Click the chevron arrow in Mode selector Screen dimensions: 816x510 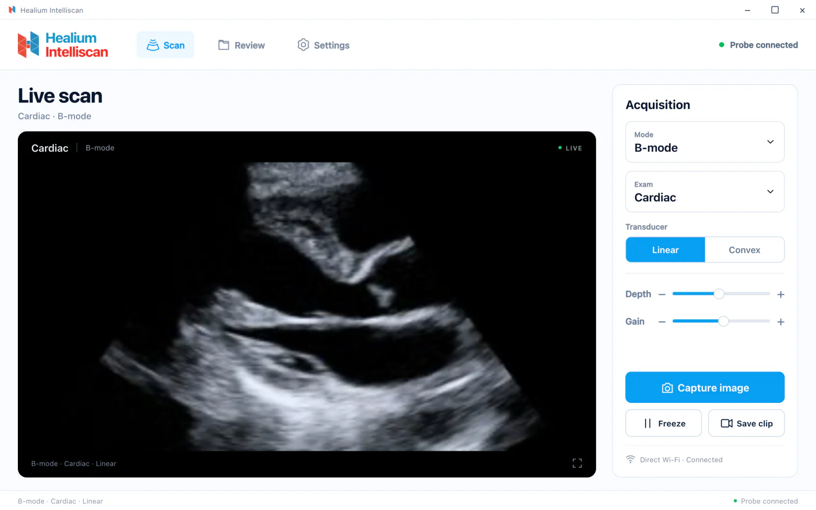point(770,142)
